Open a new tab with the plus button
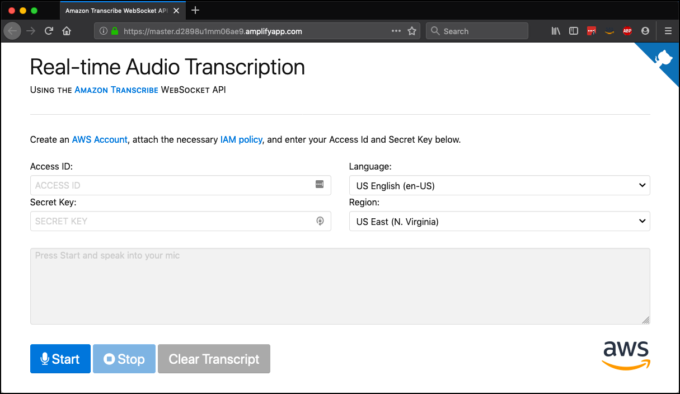The height and width of the screenshot is (394, 680). click(195, 11)
